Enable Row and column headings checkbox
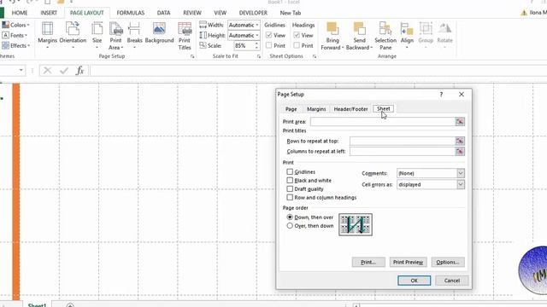547x307 pixels. point(290,197)
